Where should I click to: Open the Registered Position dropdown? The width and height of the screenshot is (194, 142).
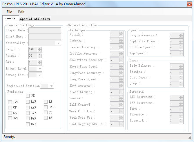pyautogui.click(x=47, y=86)
